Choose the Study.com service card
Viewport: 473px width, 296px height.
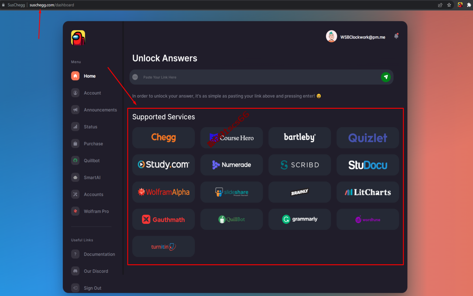(x=163, y=165)
